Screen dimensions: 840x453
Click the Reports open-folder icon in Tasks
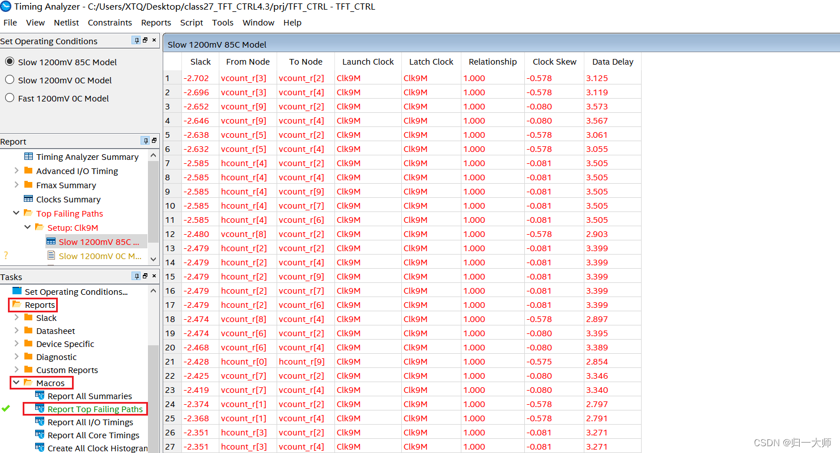[x=16, y=304]
